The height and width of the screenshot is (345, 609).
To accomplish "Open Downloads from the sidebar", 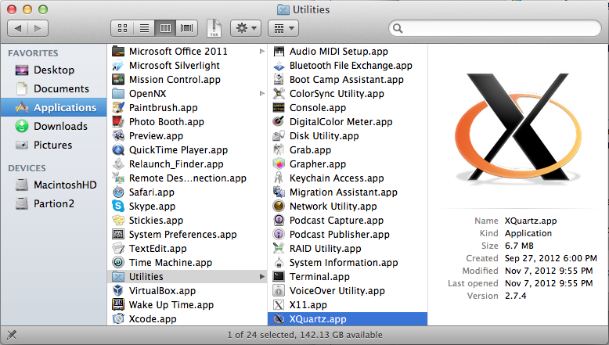I will pyautogui.click(x=59, y=126).
